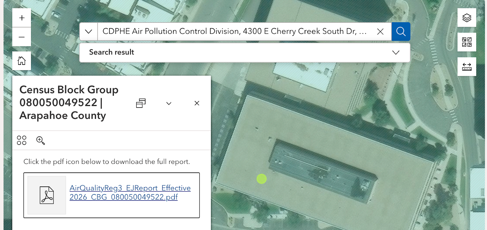Zoom in on the map
Screen dimensions: 487x230
tap(22, 18)
